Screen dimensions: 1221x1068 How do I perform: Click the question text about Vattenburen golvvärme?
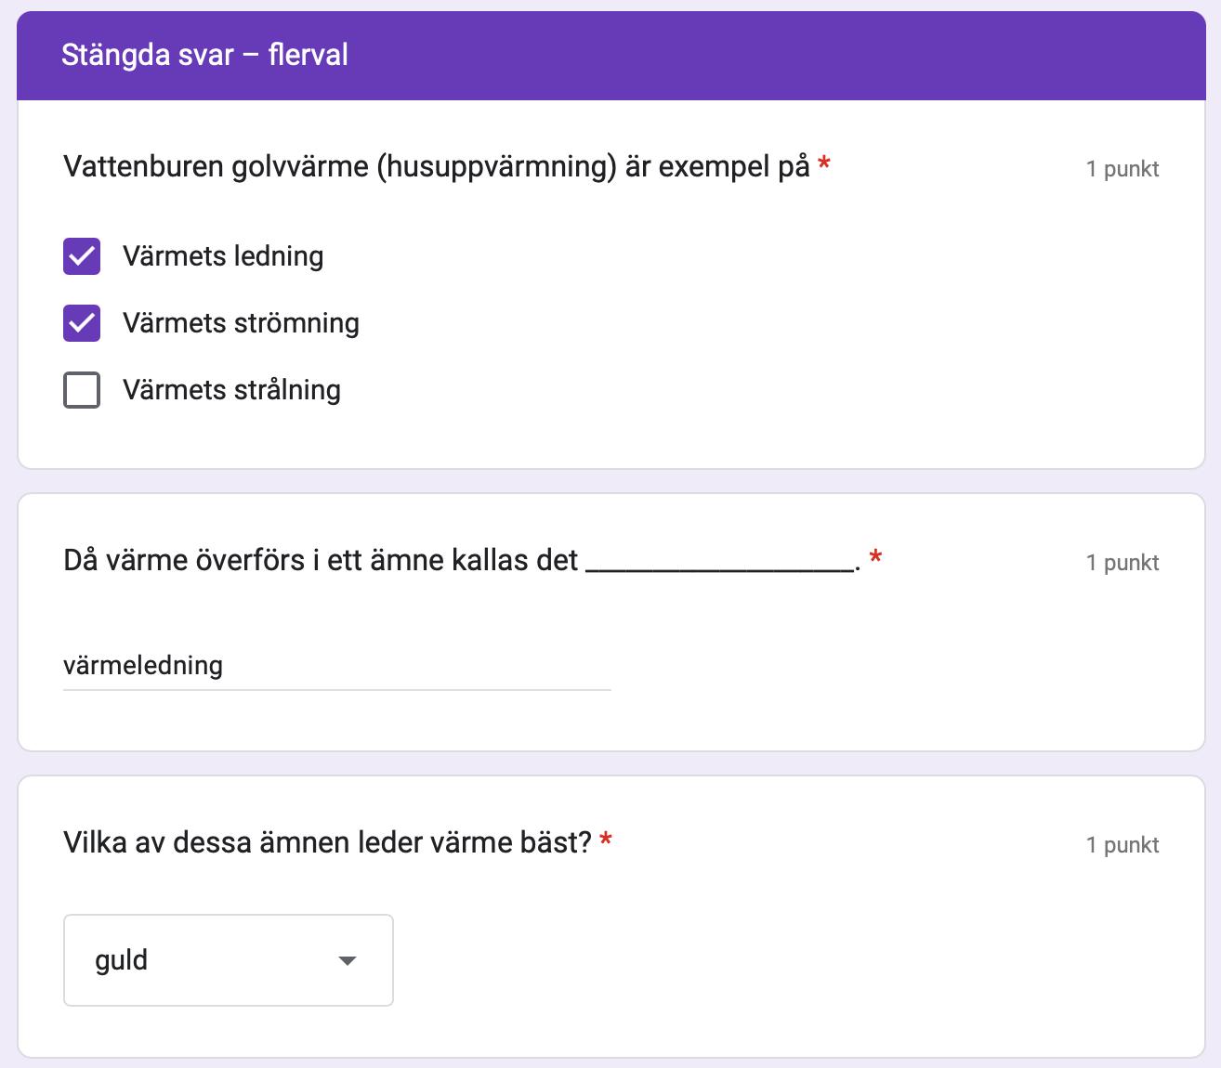click(436, 167)
